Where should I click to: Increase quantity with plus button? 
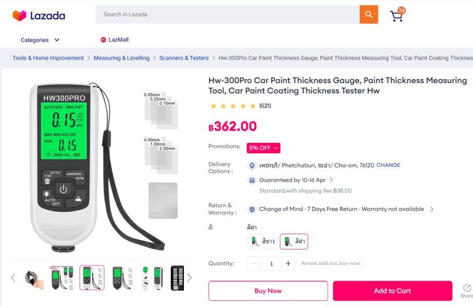point(288,264)
